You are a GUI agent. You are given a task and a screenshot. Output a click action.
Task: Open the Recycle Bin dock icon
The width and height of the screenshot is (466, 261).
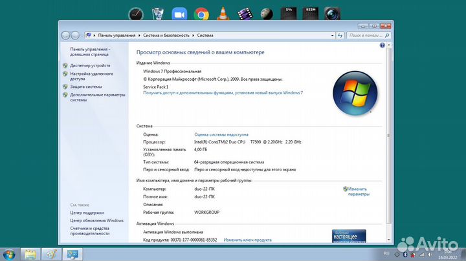coord(157,14)
